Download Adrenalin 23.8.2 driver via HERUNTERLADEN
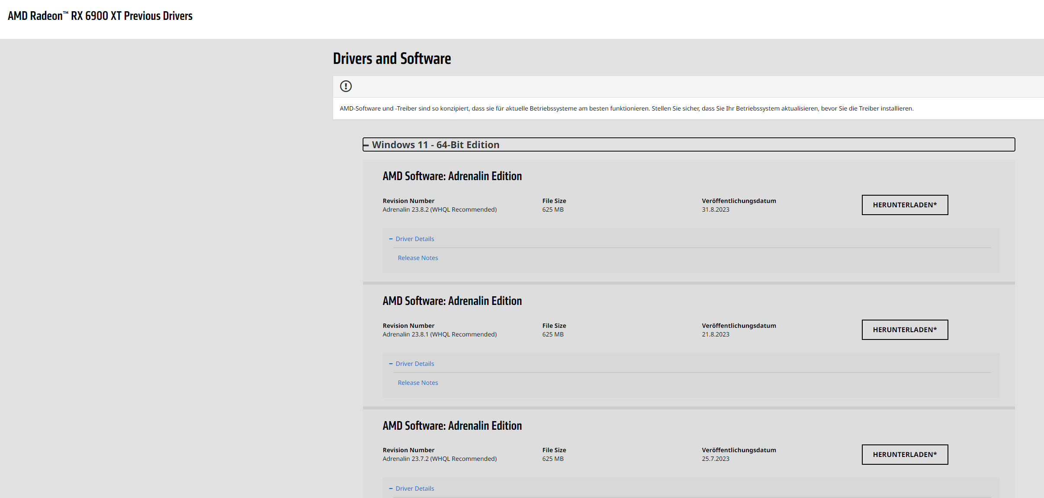This screenshot has width=1044, height=498. [904, 205]
